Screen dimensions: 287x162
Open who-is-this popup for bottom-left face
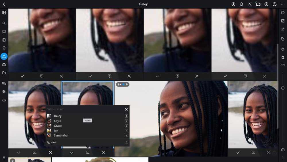[x=34, y=153]
